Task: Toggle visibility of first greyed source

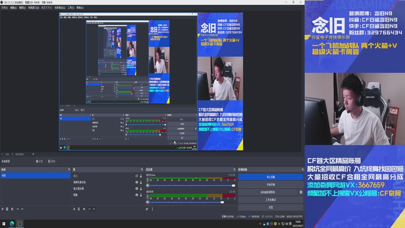Action: [137, 176]
